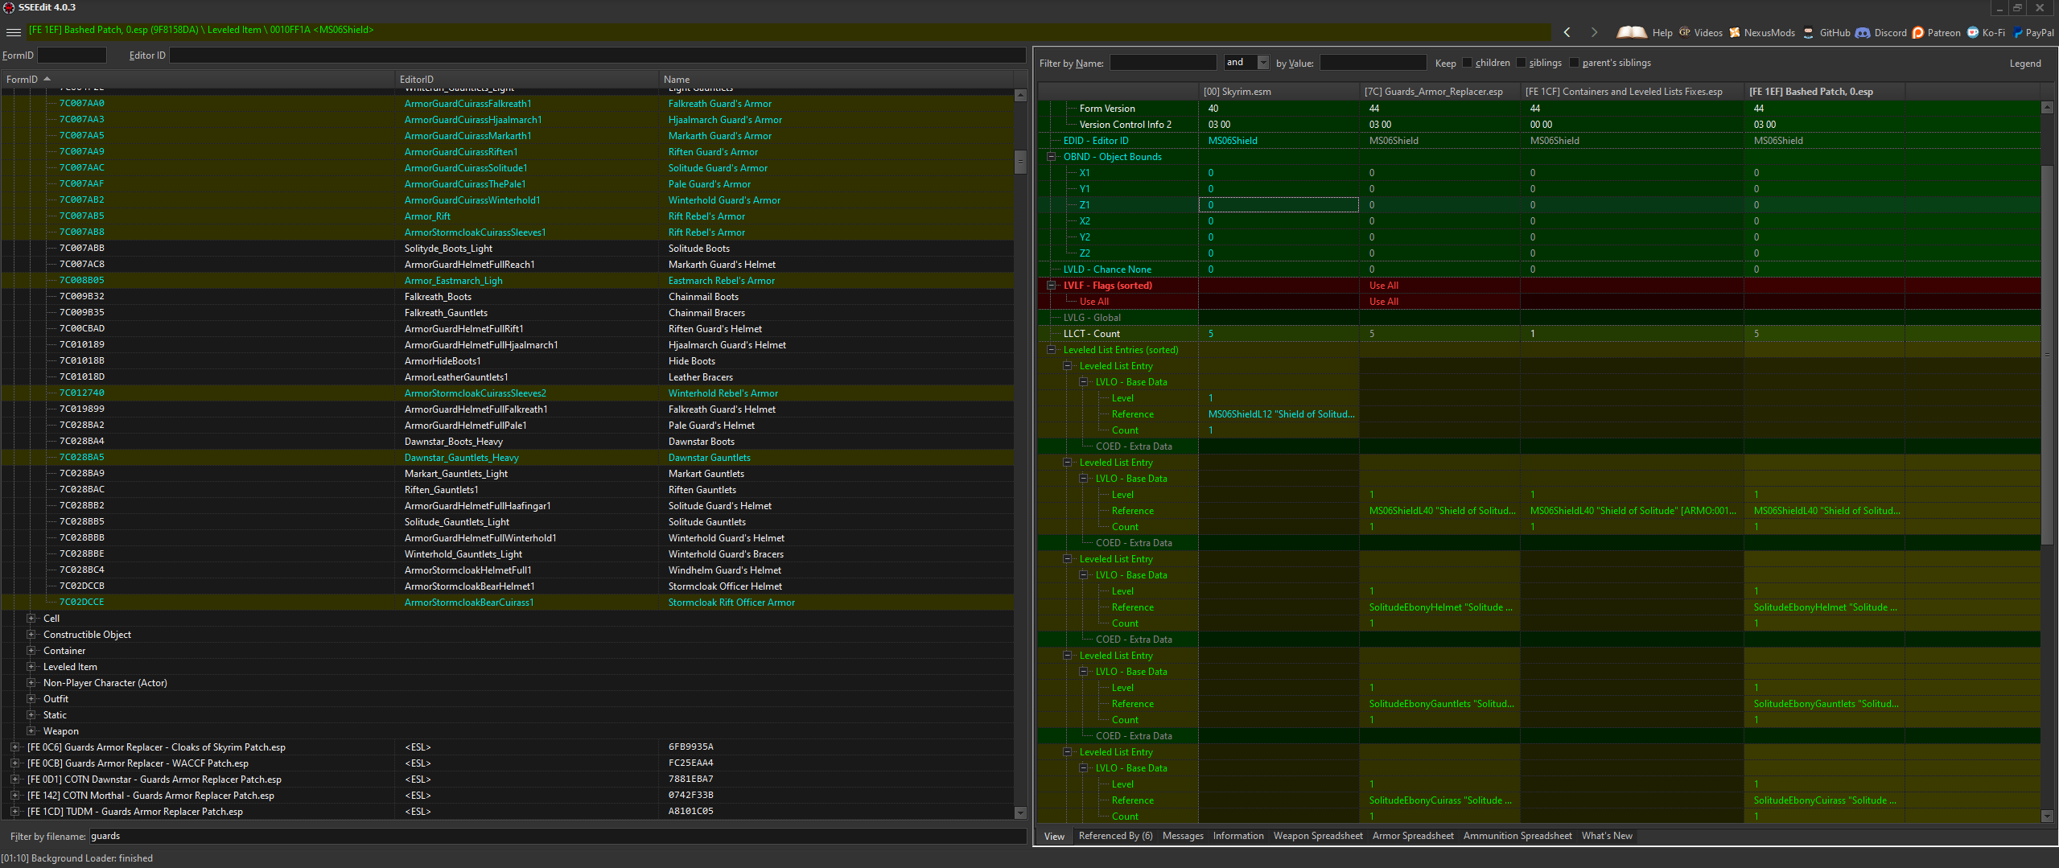This screenshot has height=868, width=2059.
Task: Open the Patreon link button
Action: click(1936, 33)
